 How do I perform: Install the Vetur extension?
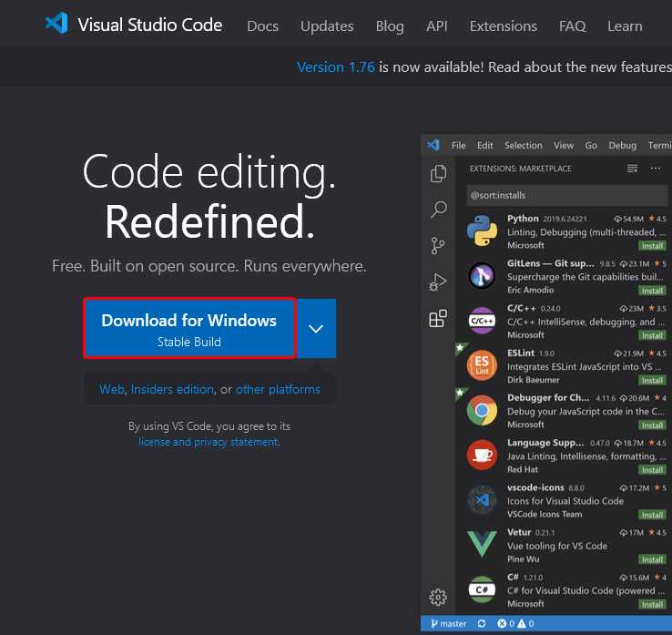(x=652, y=559)
